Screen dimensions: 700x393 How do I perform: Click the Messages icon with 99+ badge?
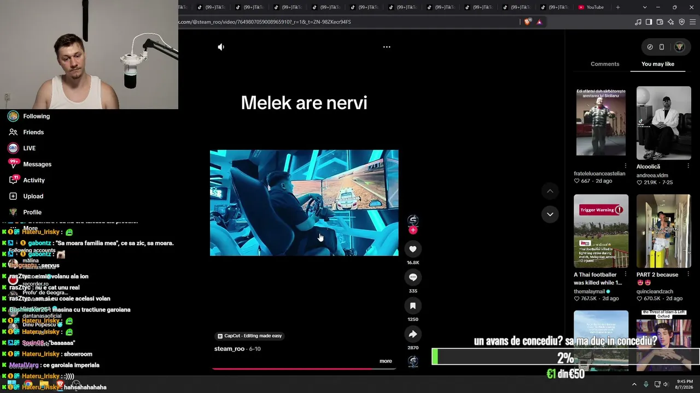pyautogui.click(x=13, y=164)
